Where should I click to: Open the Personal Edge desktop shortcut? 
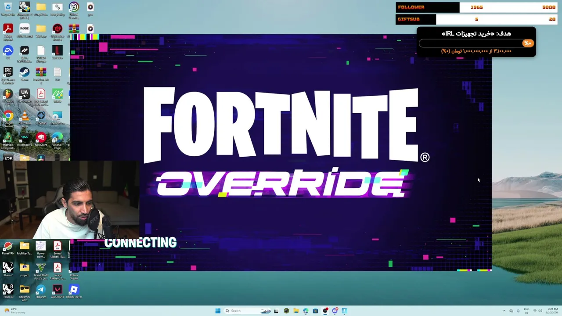tap(57, 141)
